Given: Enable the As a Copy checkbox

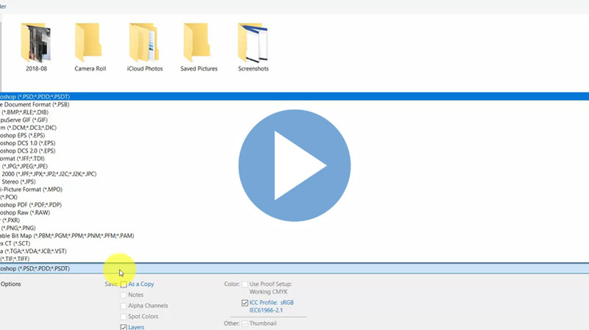Looking at the screenshot, I should pos(124,284).
